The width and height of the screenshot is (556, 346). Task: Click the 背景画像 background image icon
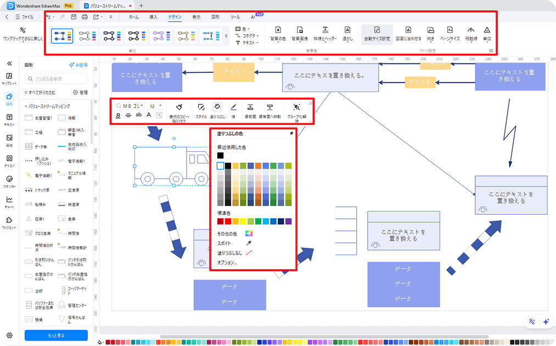coord(300,30)
